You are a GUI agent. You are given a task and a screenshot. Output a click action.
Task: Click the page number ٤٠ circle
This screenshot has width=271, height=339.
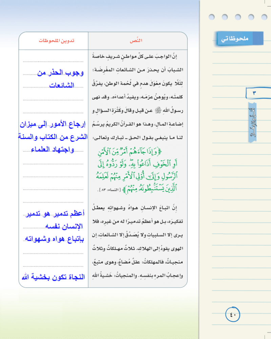[x=232, y=314]
